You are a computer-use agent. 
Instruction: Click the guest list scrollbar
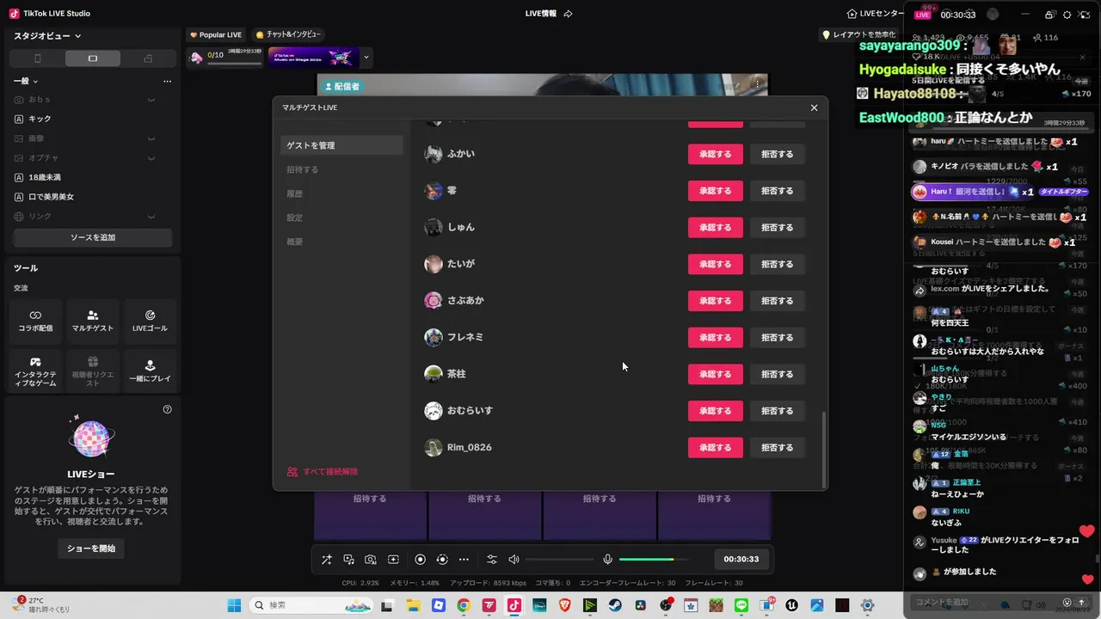pos(824,449)
